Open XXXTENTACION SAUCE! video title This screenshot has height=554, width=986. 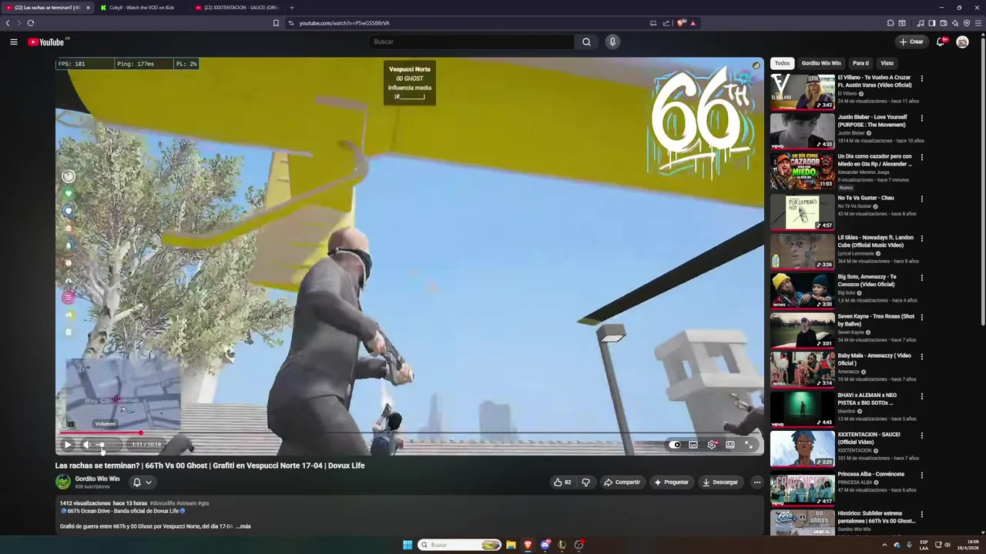[869, 438]
